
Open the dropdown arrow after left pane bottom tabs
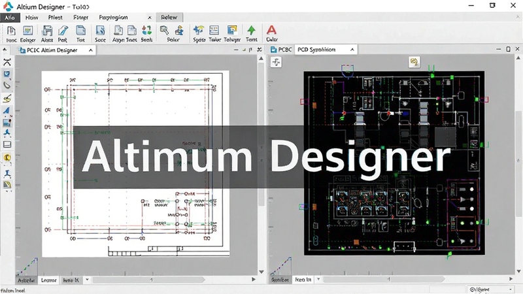tap(87, 280)
